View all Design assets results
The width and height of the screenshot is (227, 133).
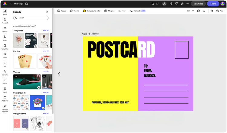tap(46, 113)
